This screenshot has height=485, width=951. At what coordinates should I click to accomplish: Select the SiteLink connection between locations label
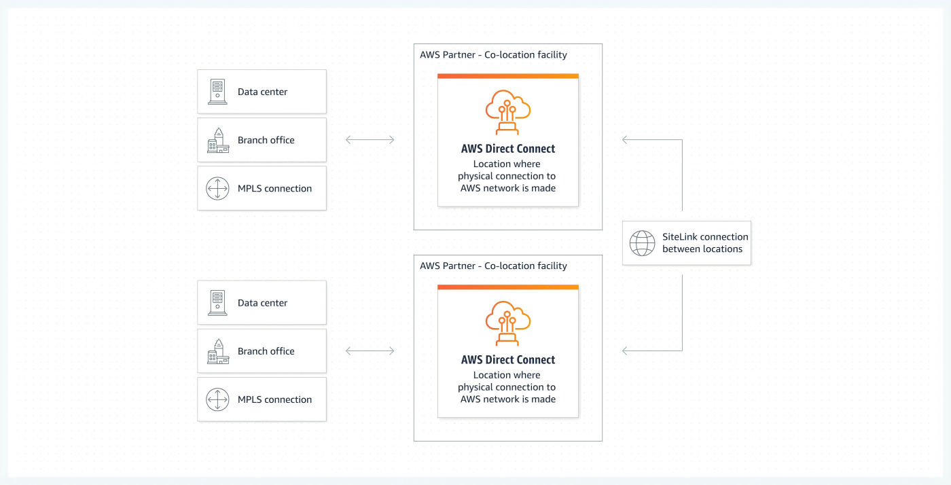point(705,242)
